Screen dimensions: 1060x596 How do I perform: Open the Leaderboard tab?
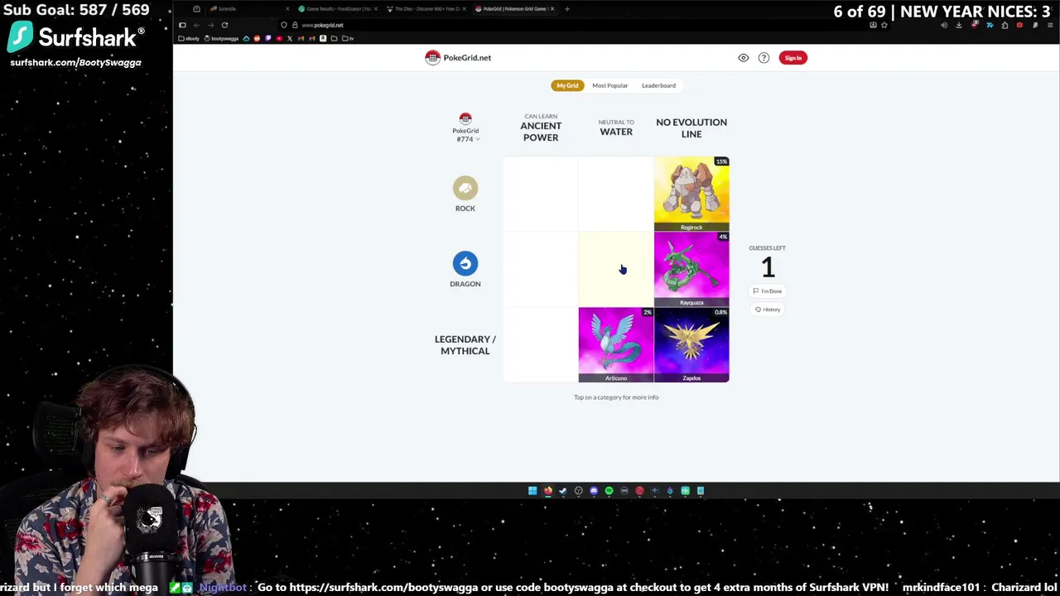(x=658, y=85)
